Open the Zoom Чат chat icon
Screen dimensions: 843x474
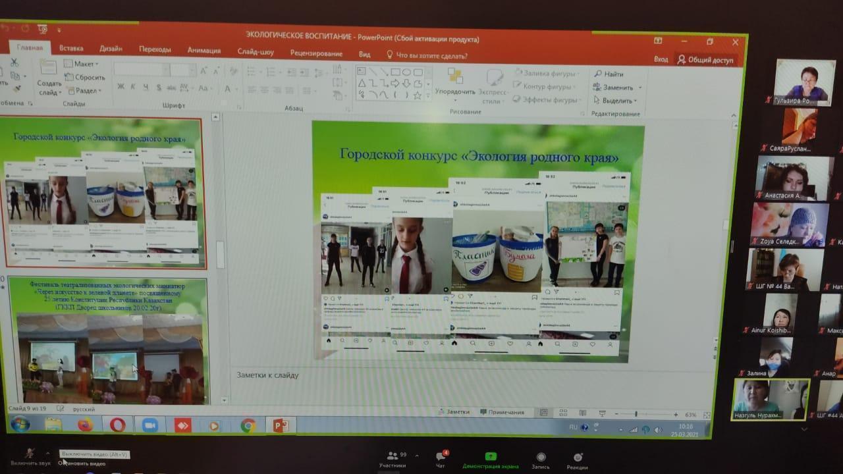click(441, 459)
